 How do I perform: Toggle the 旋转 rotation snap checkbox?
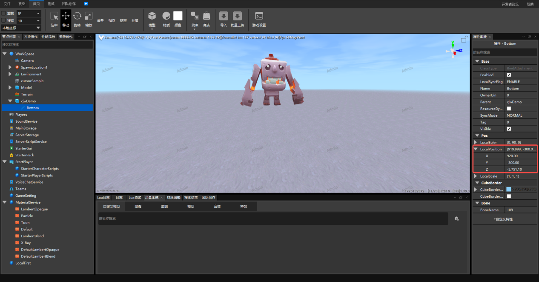(4, 14)
